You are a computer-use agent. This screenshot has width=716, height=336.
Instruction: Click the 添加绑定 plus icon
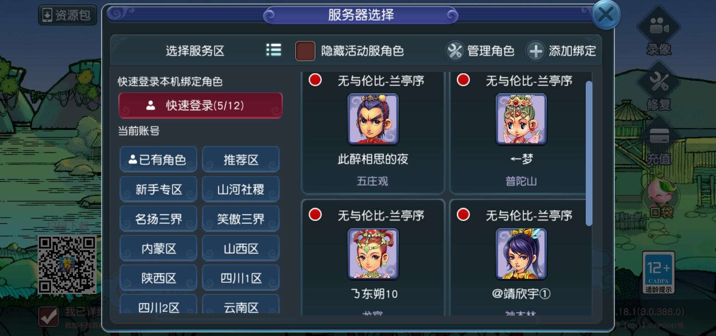coord(536,51)
